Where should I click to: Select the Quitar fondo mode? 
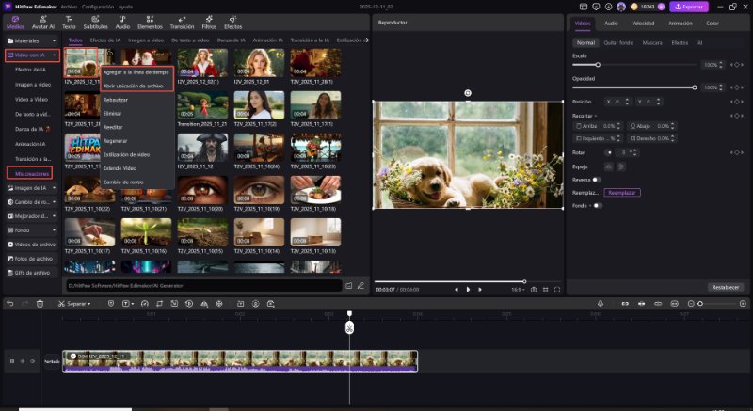[618, 42]
